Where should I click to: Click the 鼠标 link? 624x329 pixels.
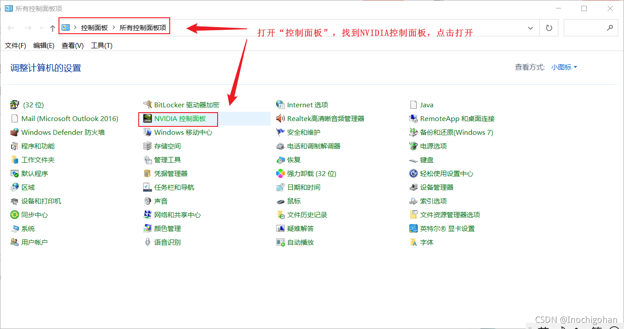click(x=294, y=201)
